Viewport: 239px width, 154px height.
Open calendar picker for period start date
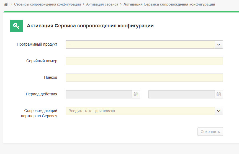(x=136, y=94)
